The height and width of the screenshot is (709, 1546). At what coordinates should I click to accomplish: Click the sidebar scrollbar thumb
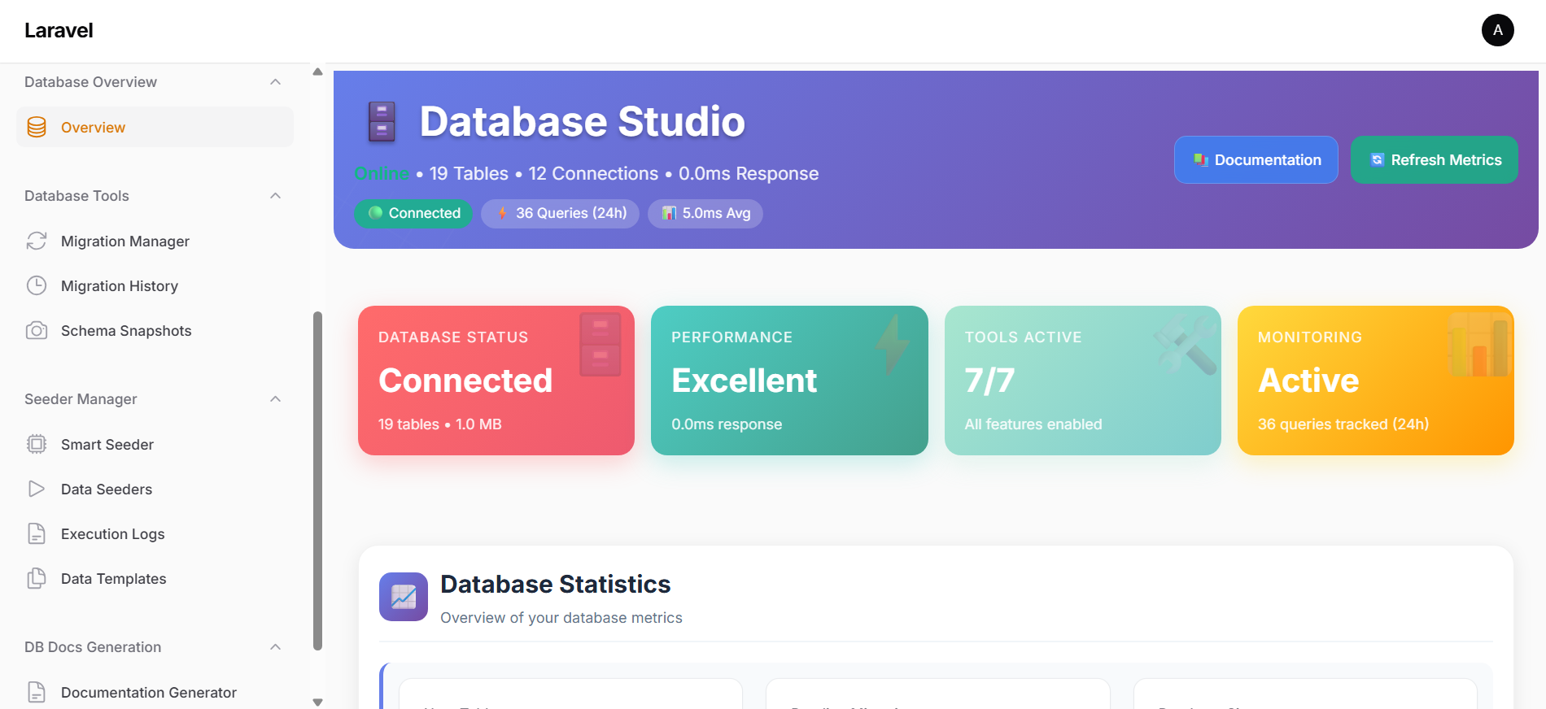click(317, 481)
